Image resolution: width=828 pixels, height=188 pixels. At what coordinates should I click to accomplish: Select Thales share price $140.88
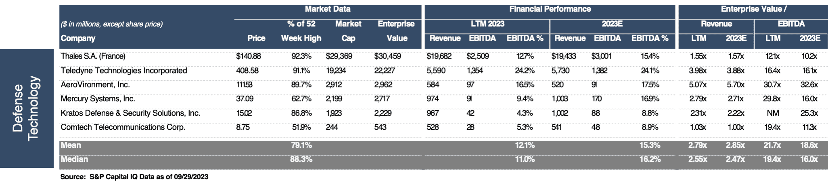pos(249,56)
